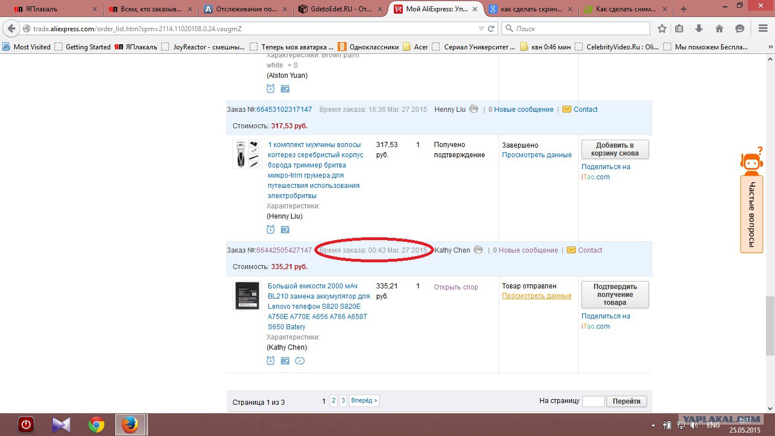
Task: Go back with the browser Back arrow
Action: (12, 28)
